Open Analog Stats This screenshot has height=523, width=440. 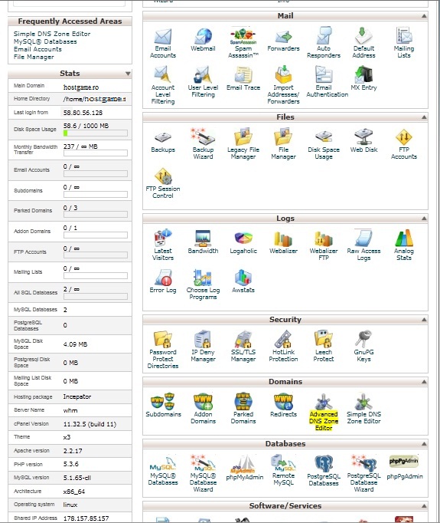(x=404, y=245)
